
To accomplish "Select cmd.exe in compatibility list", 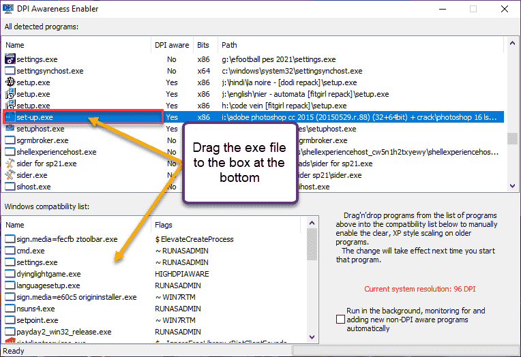I will tap(31, 251).
